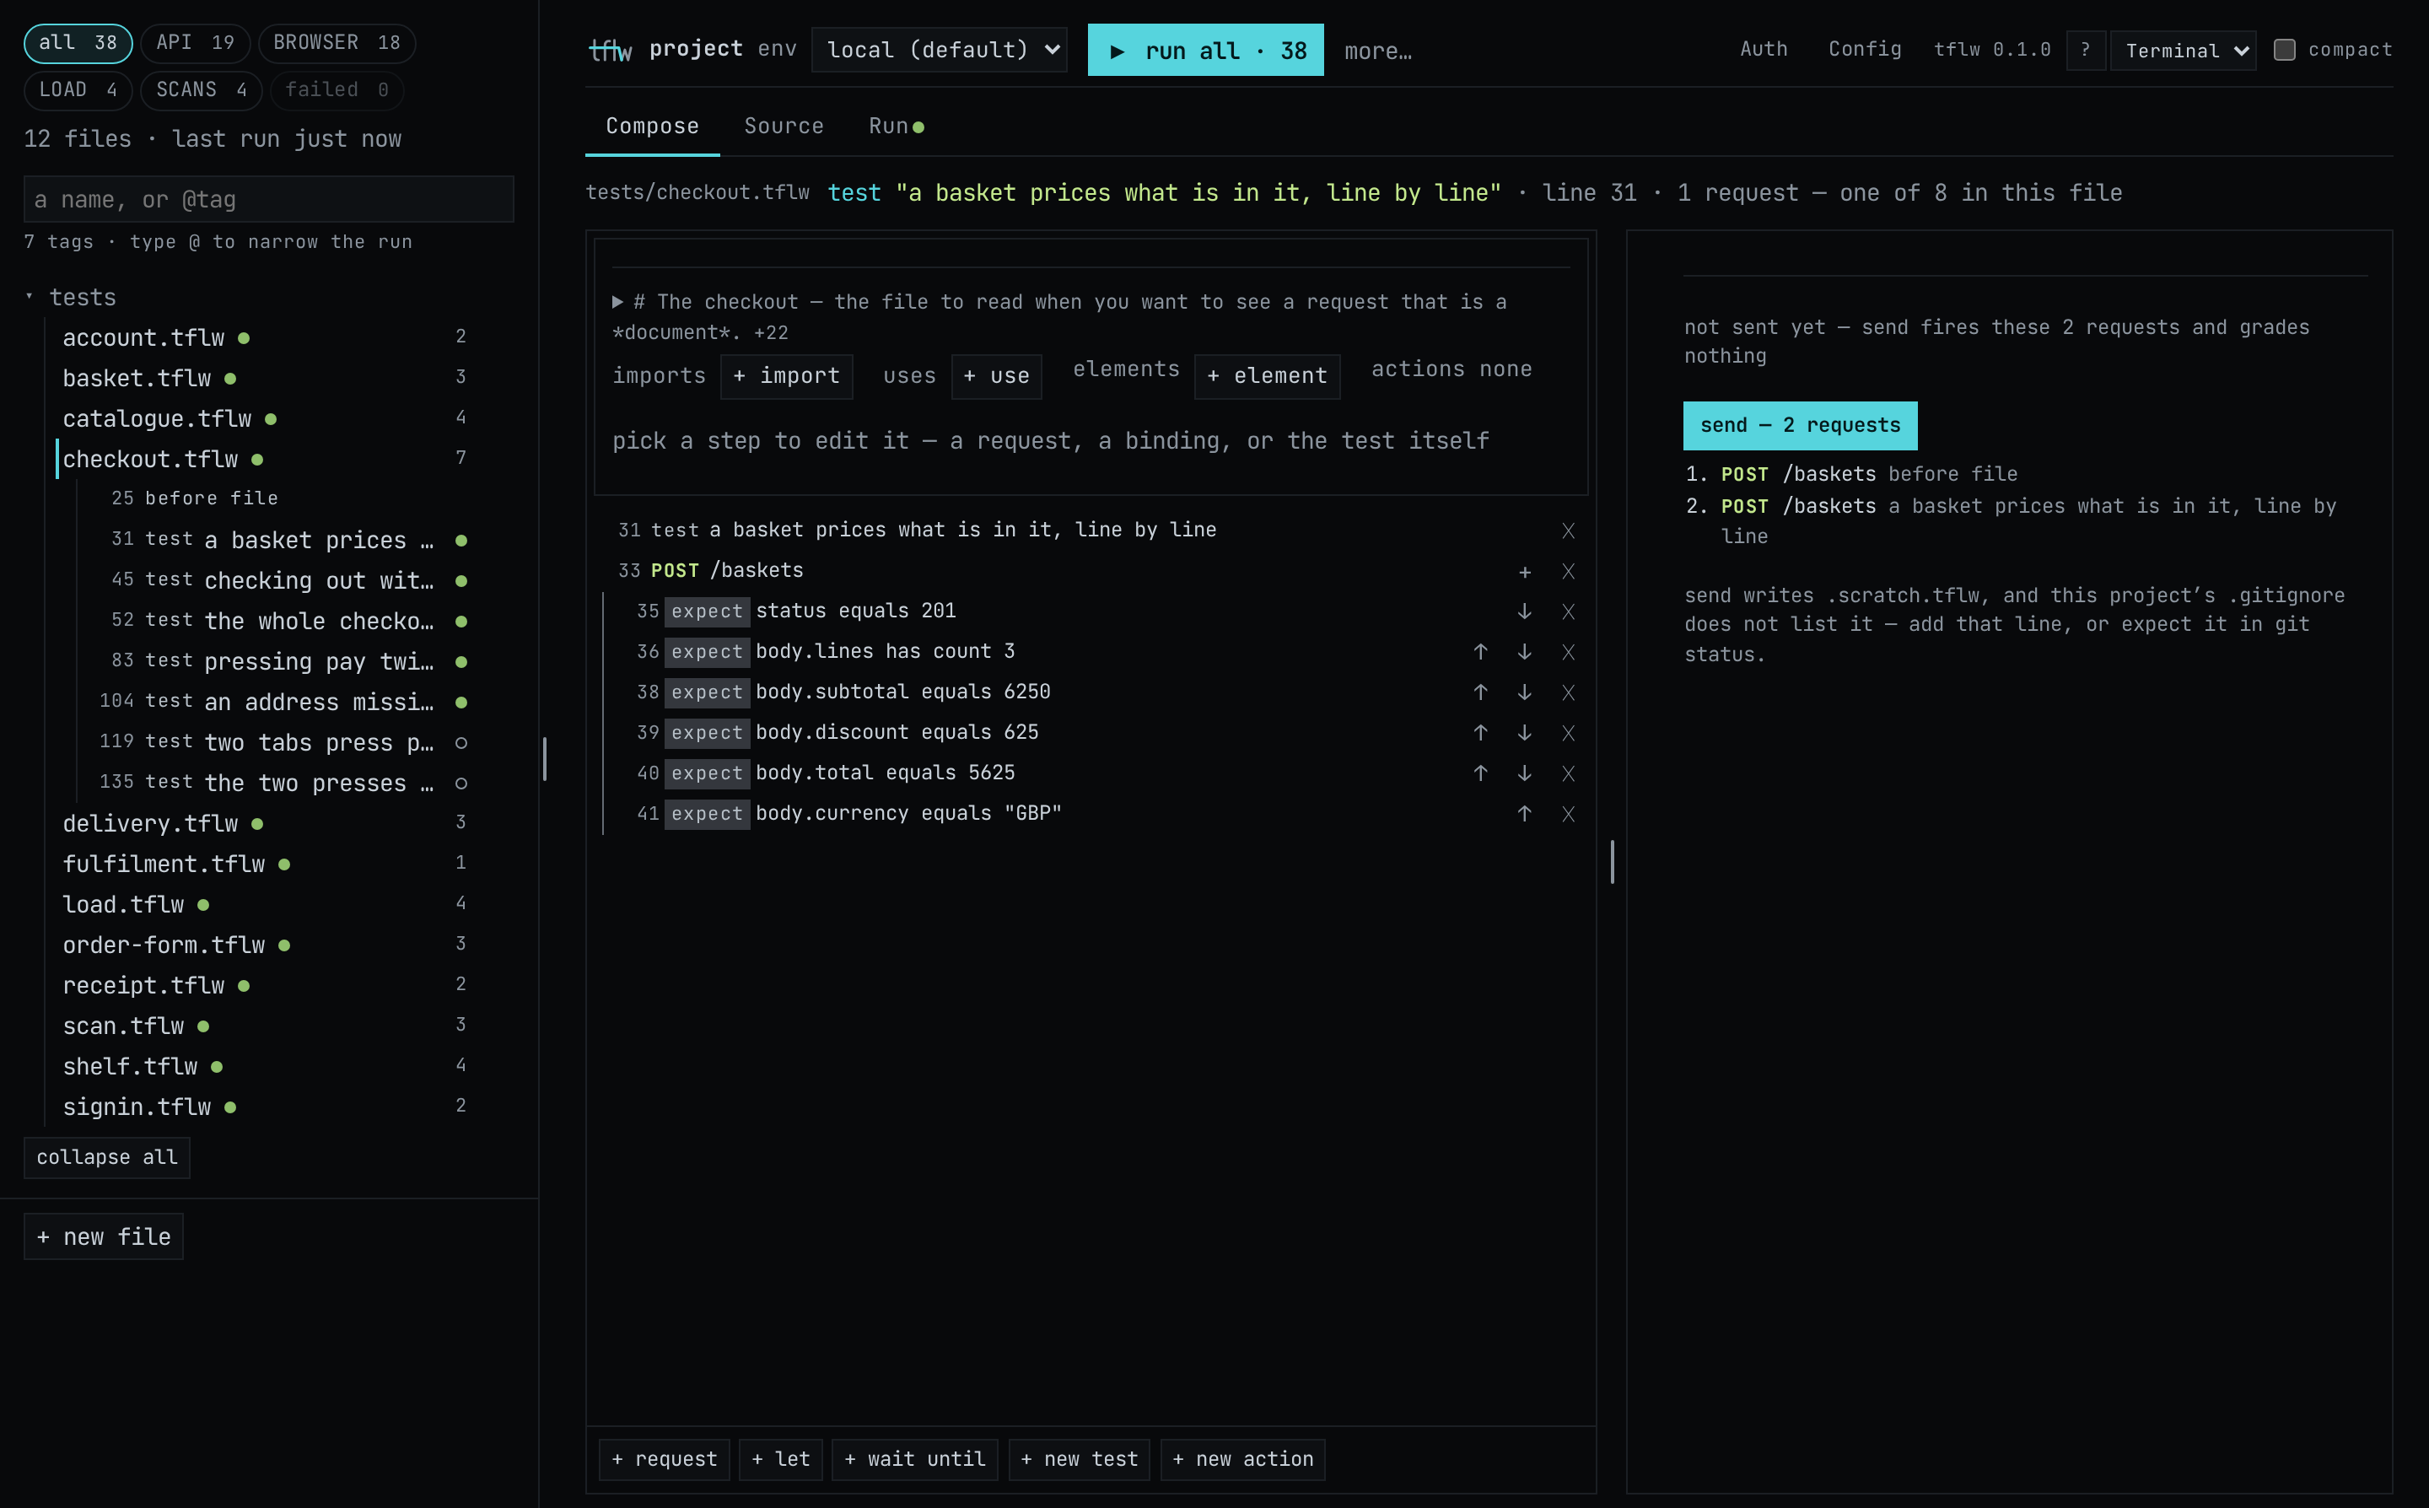Click the 'run all · 38' button
This screenshot has width=2429, height=1508.
[1204, 50]
